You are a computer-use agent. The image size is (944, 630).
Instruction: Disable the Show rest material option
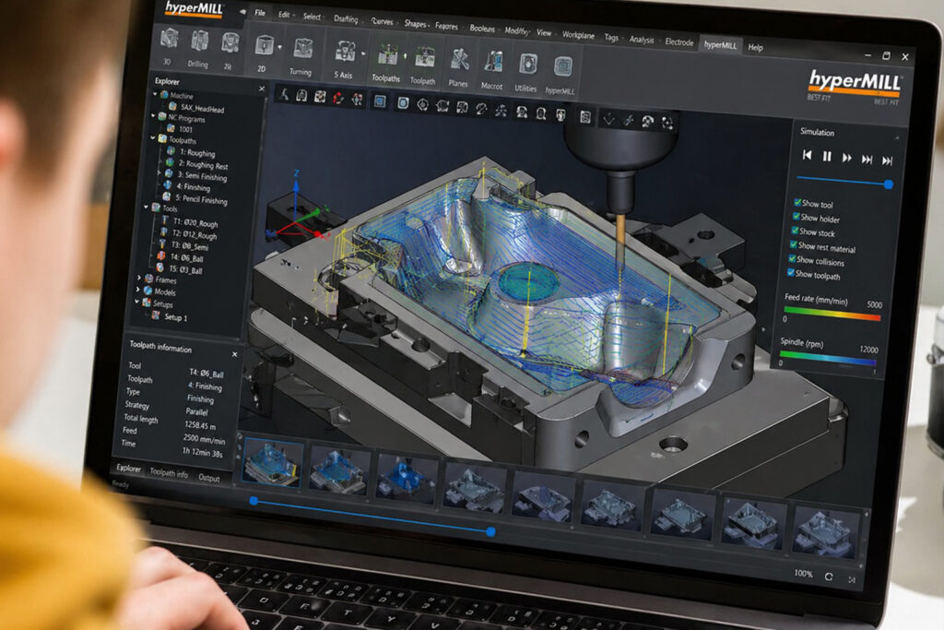coord(793,246)
